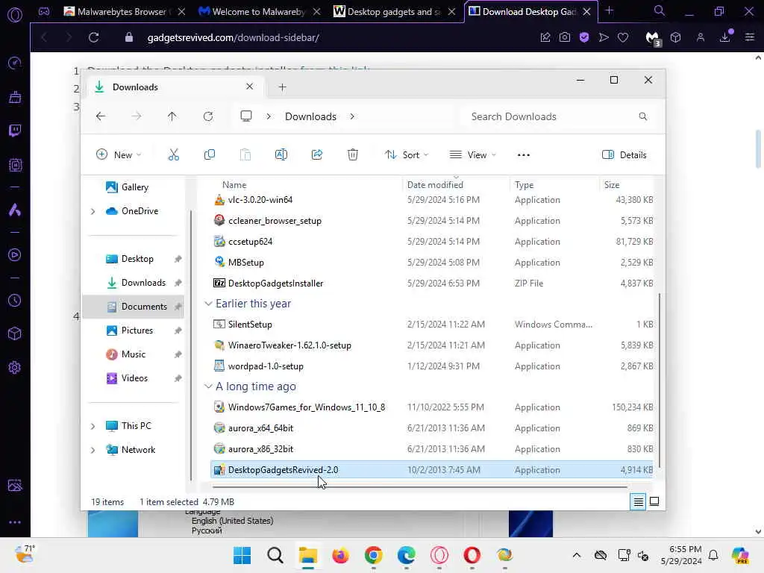Close the Downloads tab in File Explorer
The image size is (764, 573).
(x=249, y=87)
